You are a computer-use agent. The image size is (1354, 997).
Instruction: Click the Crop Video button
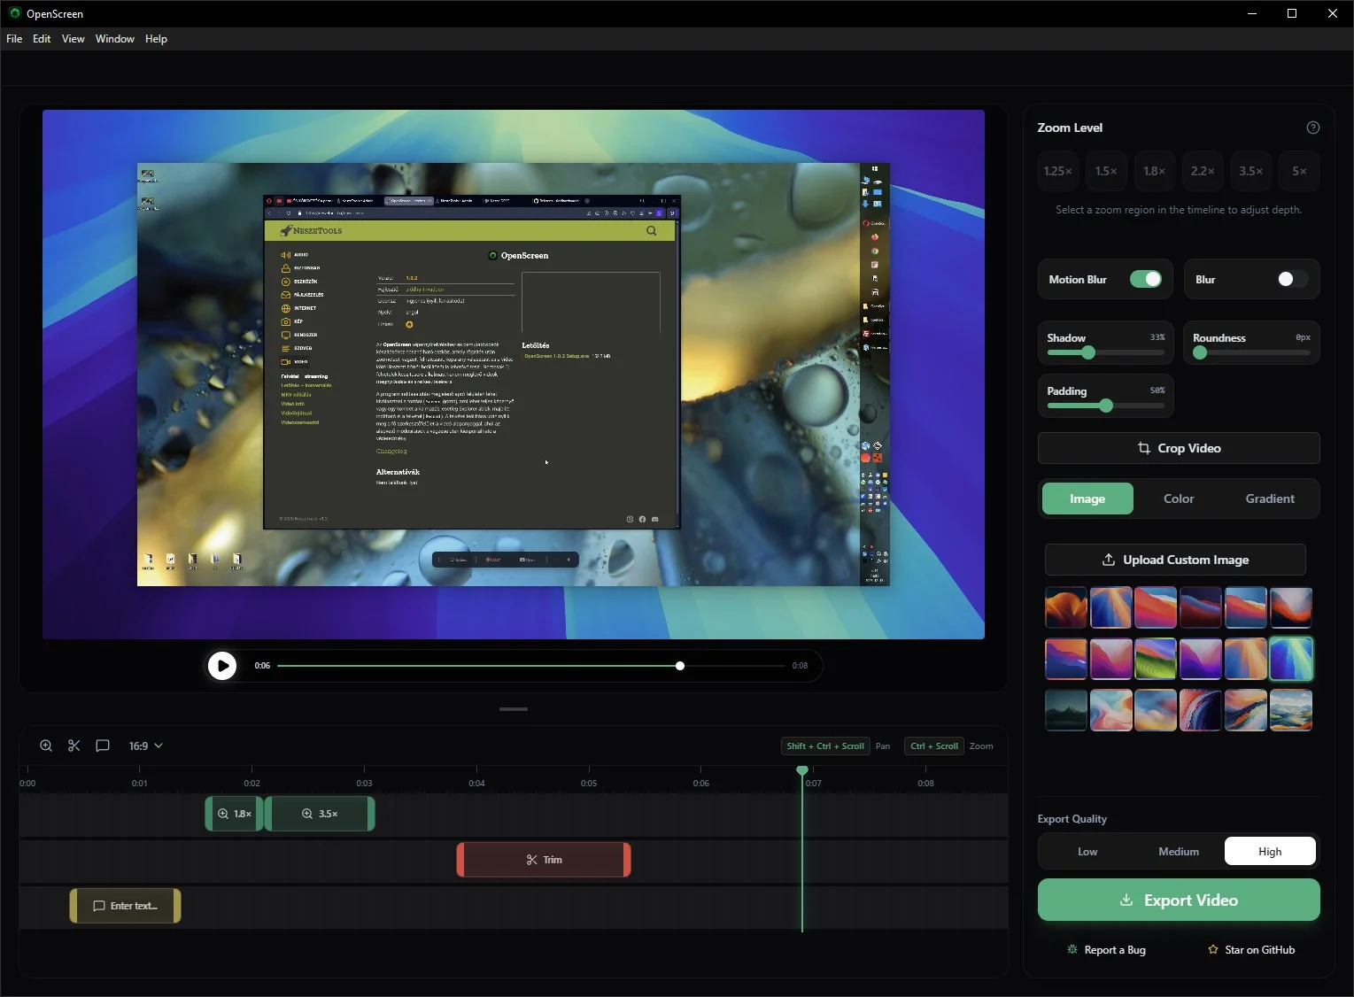point(1179,448)
